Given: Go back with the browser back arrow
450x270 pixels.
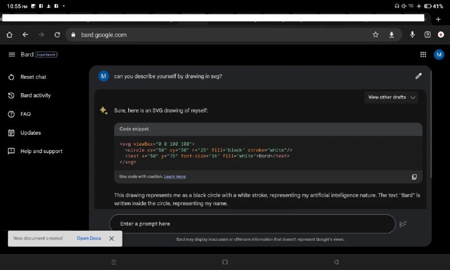Looking at the screenshot, I should (x=25, y=35).
